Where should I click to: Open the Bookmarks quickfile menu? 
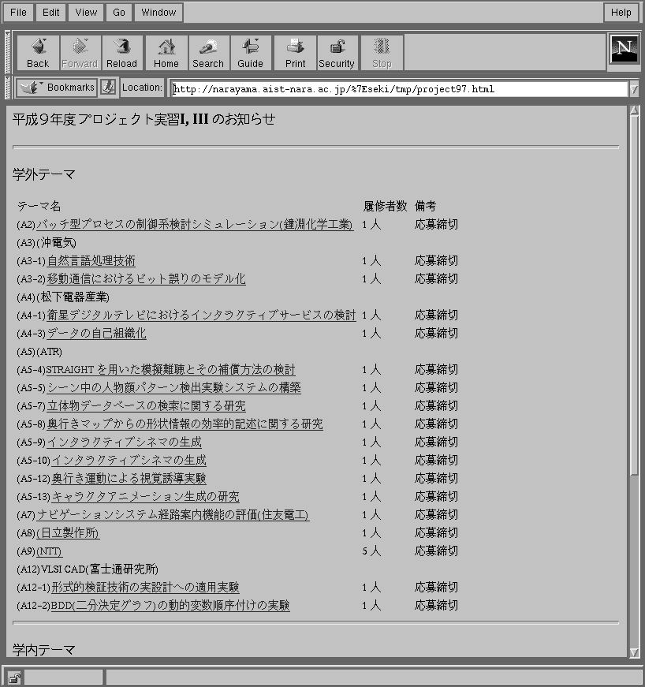pos(57,88)
